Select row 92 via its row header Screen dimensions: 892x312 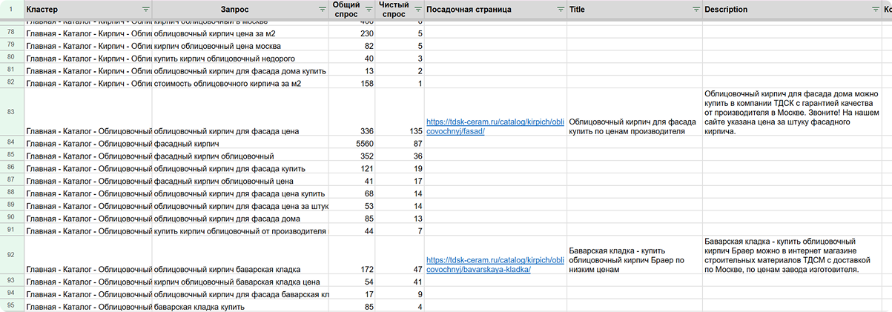click(x=11, y=255)
